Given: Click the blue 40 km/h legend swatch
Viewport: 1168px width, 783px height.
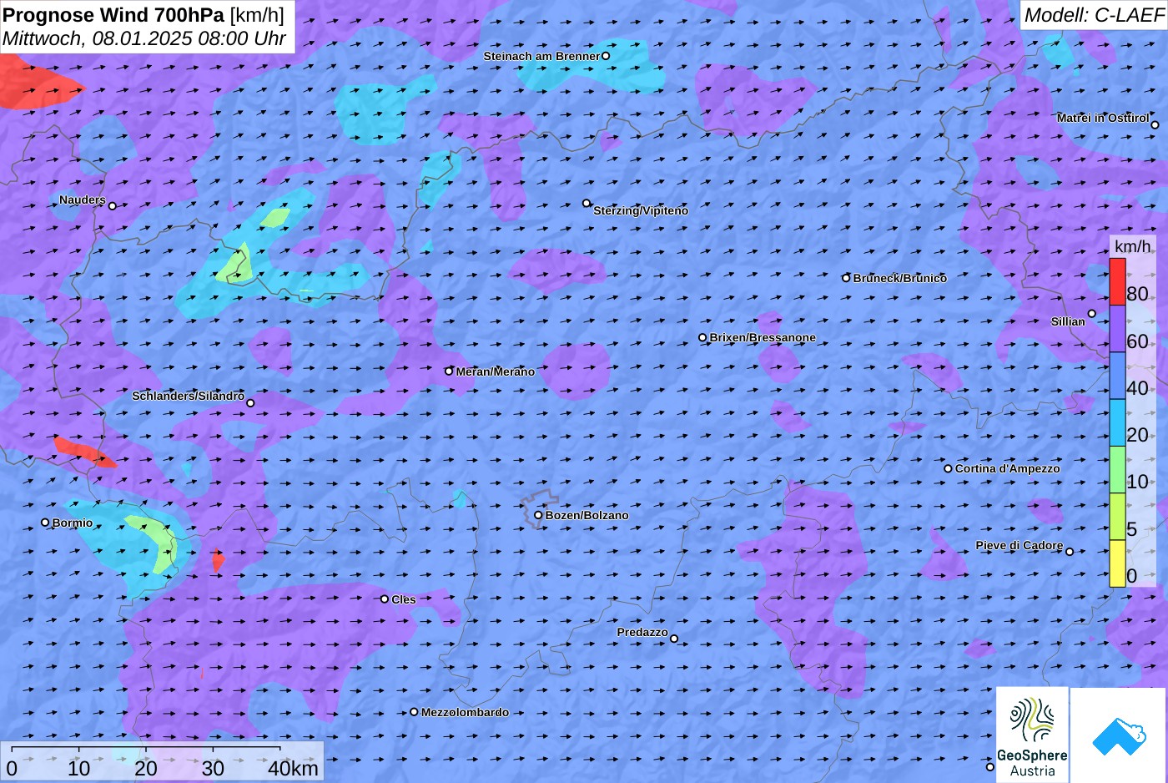Looking at the screenshot, I should pyautogui.click(x=1117, y=376).
